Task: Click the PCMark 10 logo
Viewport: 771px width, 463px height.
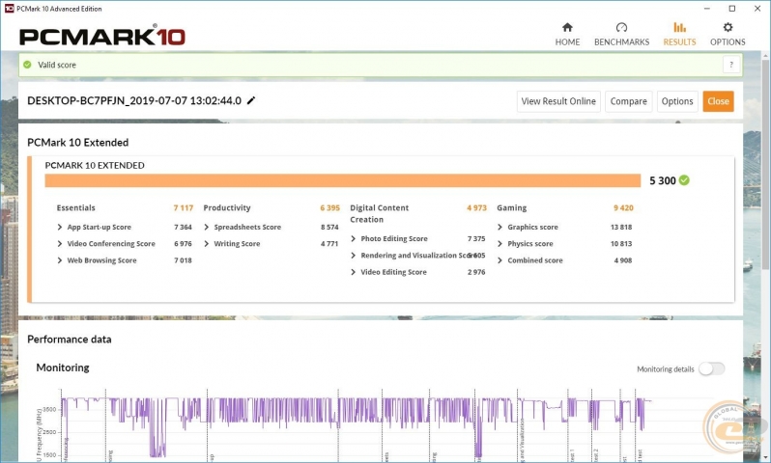Action: coord(102,37)
